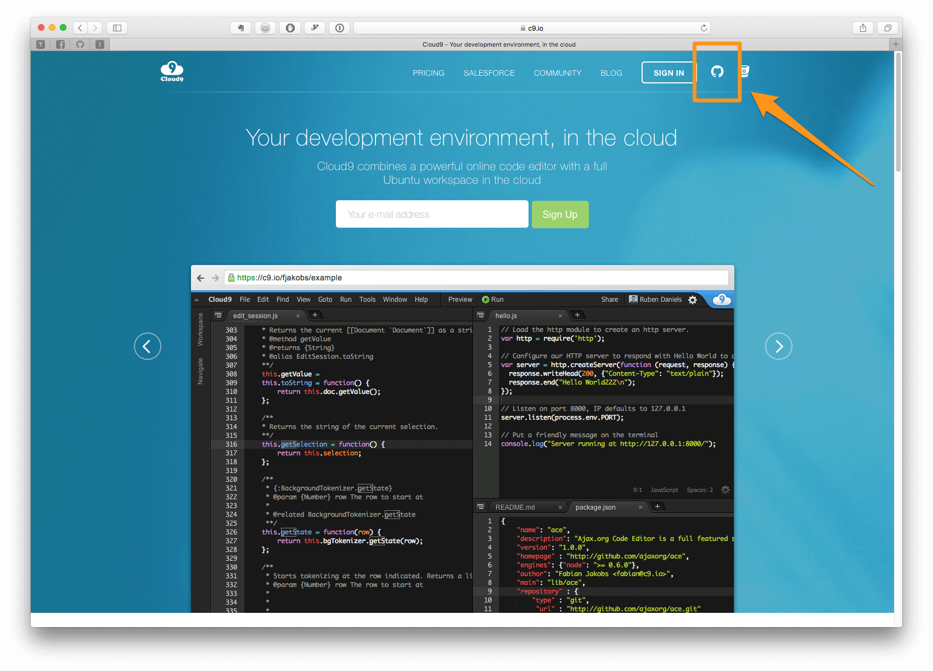This screenshot has height=671, width=933.
Task: Click the Cloud9 cloud icon in IDE corner
Action: point(722,299)
